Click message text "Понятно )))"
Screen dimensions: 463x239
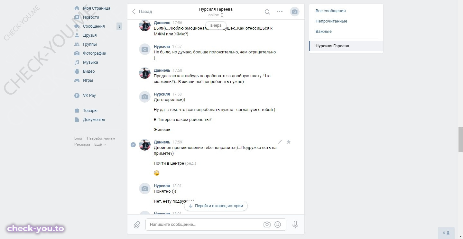165,191
